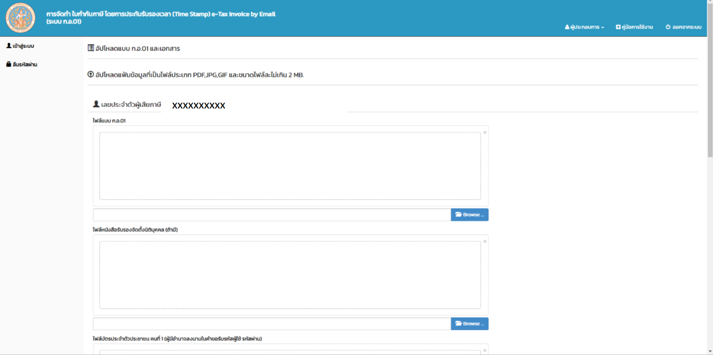713x355 pixels.
Task: Click the scrollbar down arrow
Action: [710, 352]
